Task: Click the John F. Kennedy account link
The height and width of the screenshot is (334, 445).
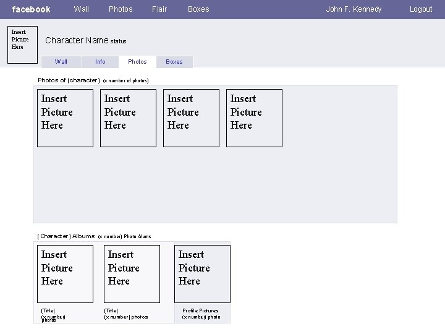Action: point(354,9)
